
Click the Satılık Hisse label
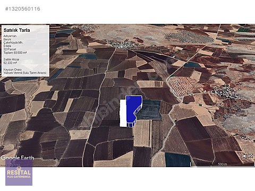click(11, 59)
